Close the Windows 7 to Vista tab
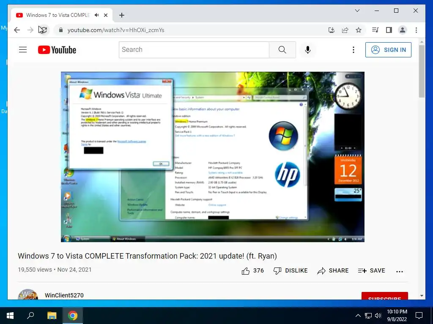The height and width of the screenshot is (324, 433). point(105,15)
